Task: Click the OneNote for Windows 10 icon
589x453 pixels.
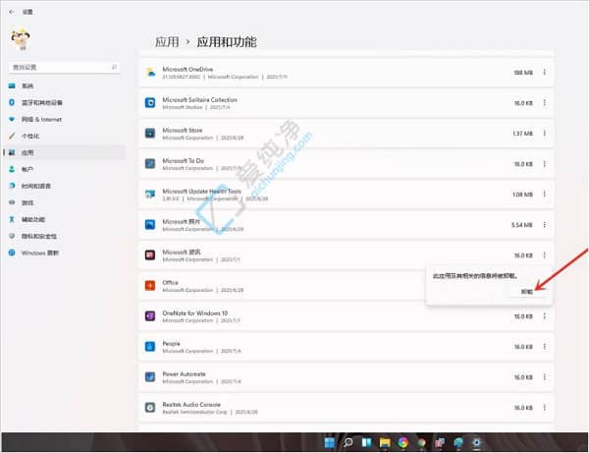Action: pyautogui.click(x=150, y=316)
